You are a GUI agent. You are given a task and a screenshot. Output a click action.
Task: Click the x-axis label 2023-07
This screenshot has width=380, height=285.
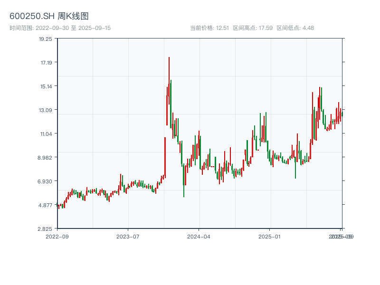tap(128, 237)
